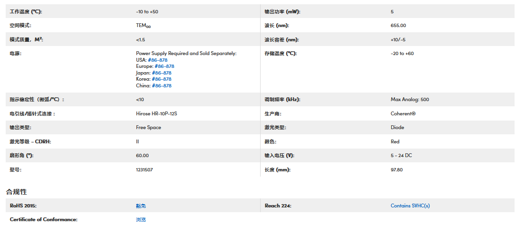
Task: Click the 合规性 section heading
Action: 16,192
